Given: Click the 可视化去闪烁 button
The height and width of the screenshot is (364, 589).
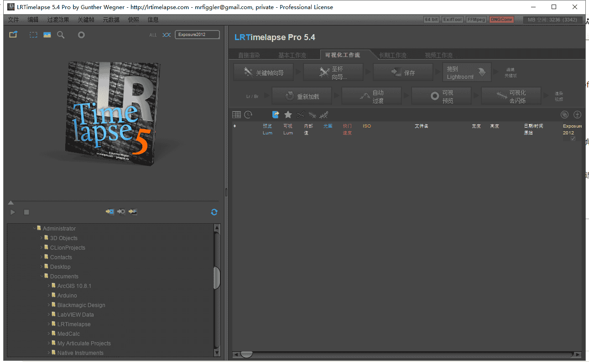Looking at the screenshot, I should [511, 97].
